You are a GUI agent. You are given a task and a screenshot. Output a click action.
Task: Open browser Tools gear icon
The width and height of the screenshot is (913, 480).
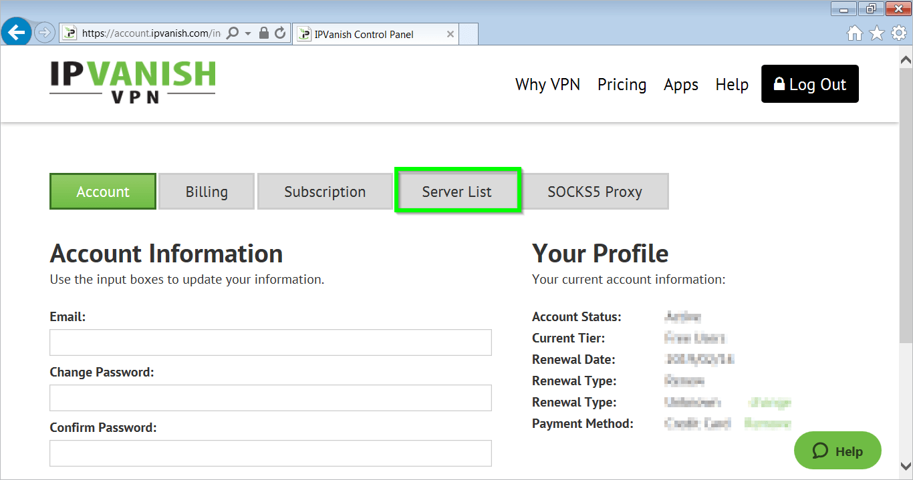(898, 33)
